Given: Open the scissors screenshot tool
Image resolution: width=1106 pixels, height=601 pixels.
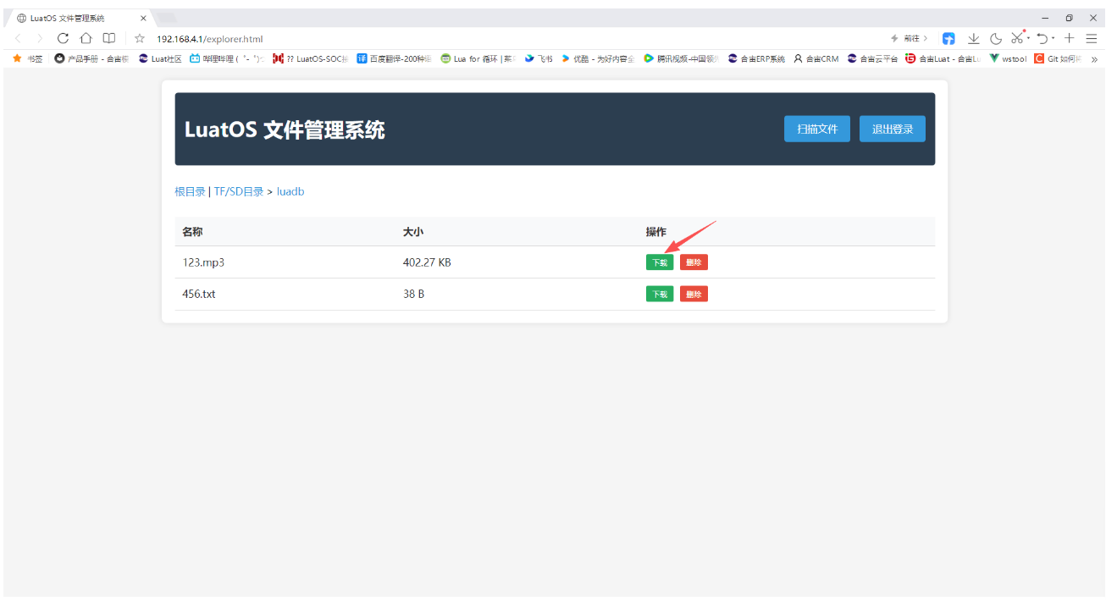Looking at the screenshot, I should coord(1017,38).
